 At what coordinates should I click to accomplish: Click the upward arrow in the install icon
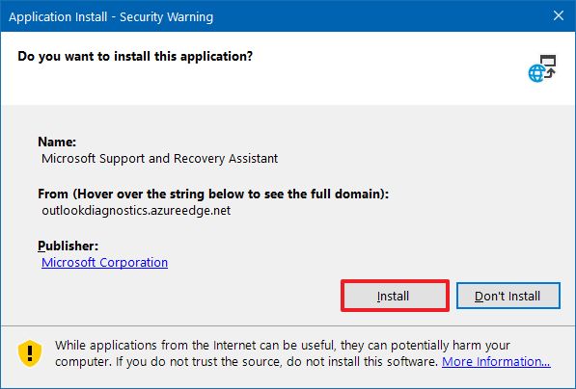550,73
